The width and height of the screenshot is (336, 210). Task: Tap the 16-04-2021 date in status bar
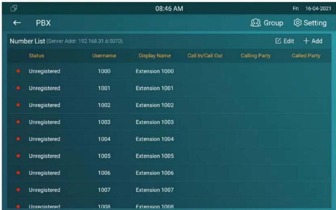coord(318,9)
